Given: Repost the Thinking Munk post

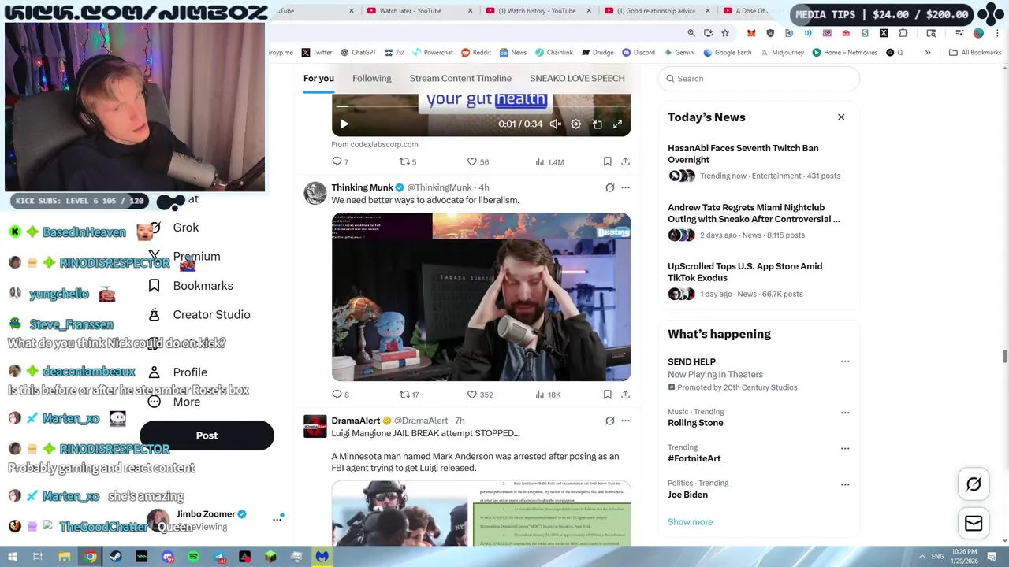Looking at the screenshot, I should [x=409, y=395].
